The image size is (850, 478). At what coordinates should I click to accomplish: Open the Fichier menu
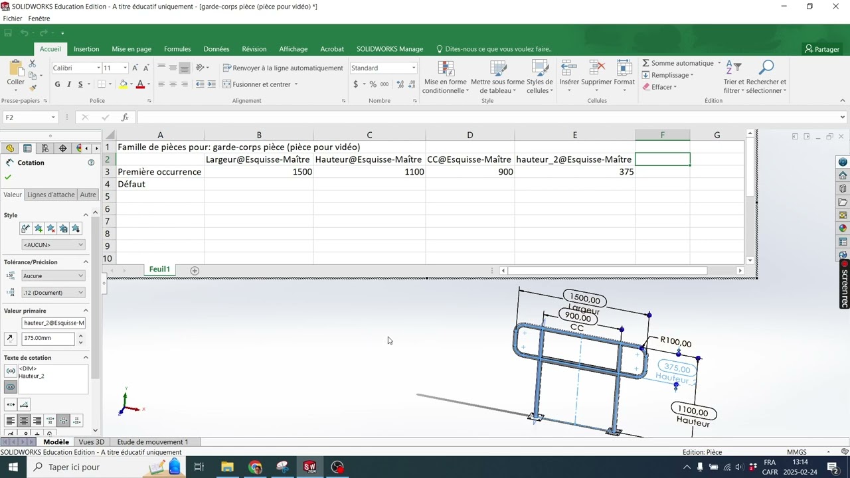[12, 19]
